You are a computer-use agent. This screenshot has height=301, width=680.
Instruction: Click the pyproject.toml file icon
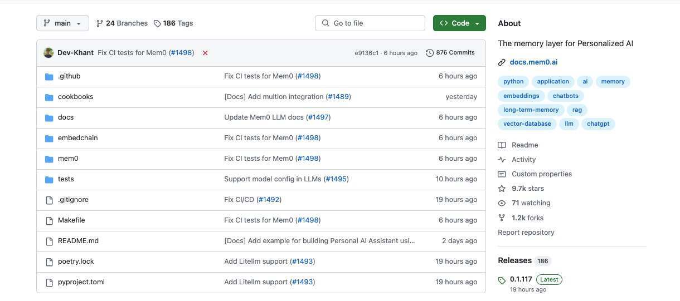click(48, 282)
